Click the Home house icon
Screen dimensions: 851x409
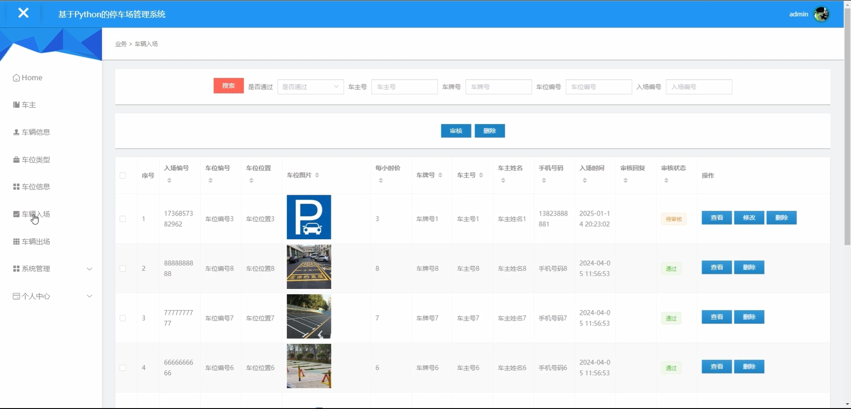click(16, 78)
